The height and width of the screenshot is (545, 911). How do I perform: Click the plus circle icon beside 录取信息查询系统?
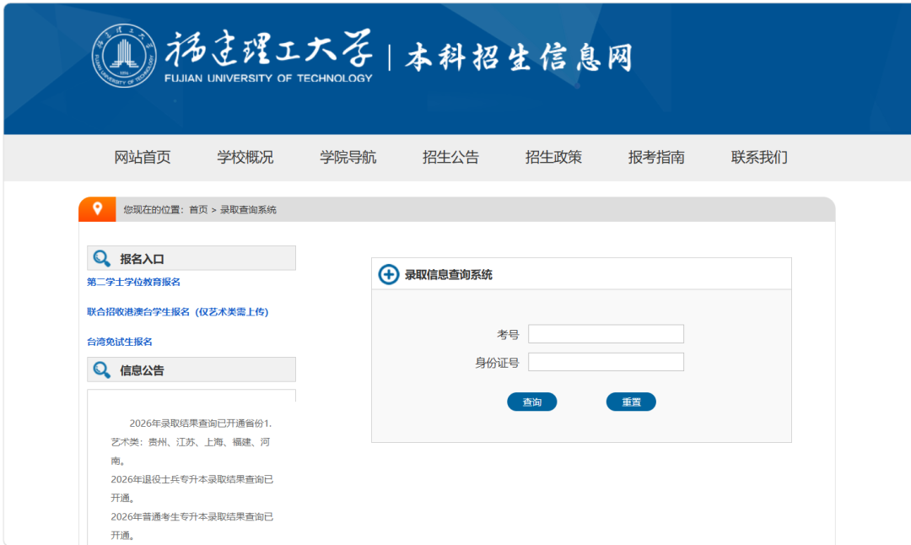[x=389, y=274]
